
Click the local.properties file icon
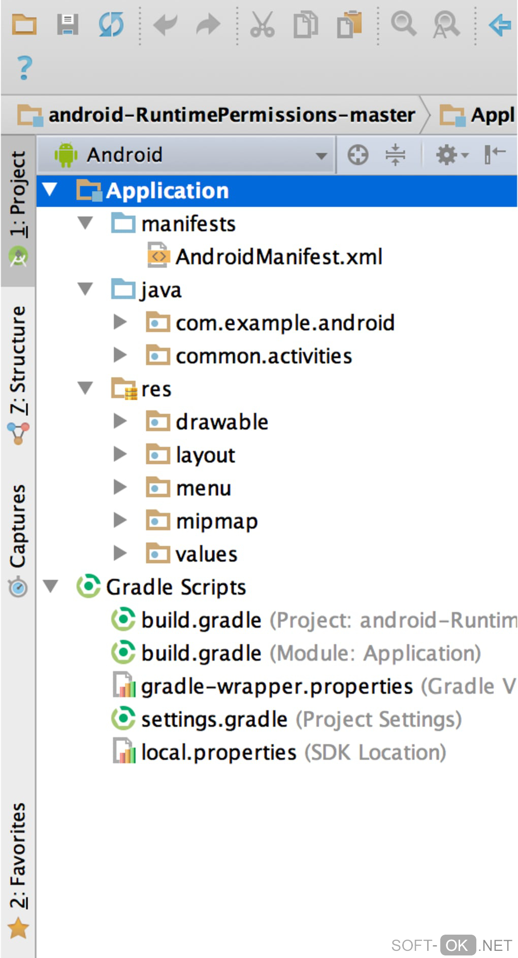pyautogui.click(x=124, y=751)
